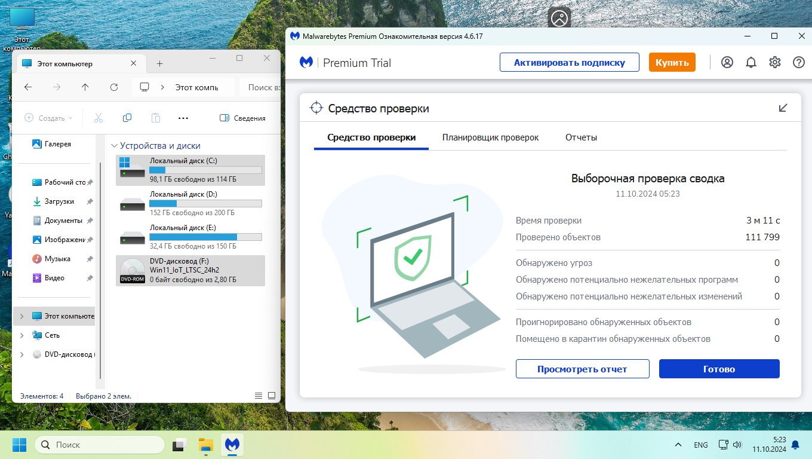Image resolution: width=812 pixels, height=459 pixels.
Task: Click the address bar chevron before Этот компь
Action: coord(162,87)
